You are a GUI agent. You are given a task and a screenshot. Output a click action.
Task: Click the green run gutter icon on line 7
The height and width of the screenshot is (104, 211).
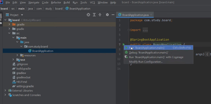click(x=123, y=44)
